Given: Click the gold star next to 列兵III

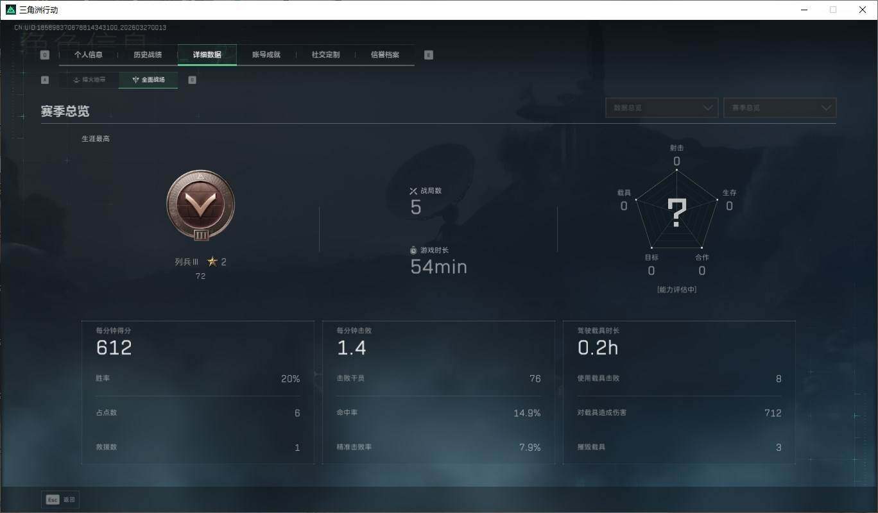Looking at the screenshot, I should point(212,262).
